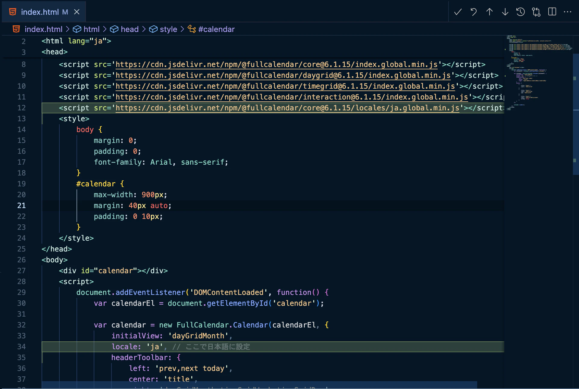Select the index.html editor tab

(44, 12)
